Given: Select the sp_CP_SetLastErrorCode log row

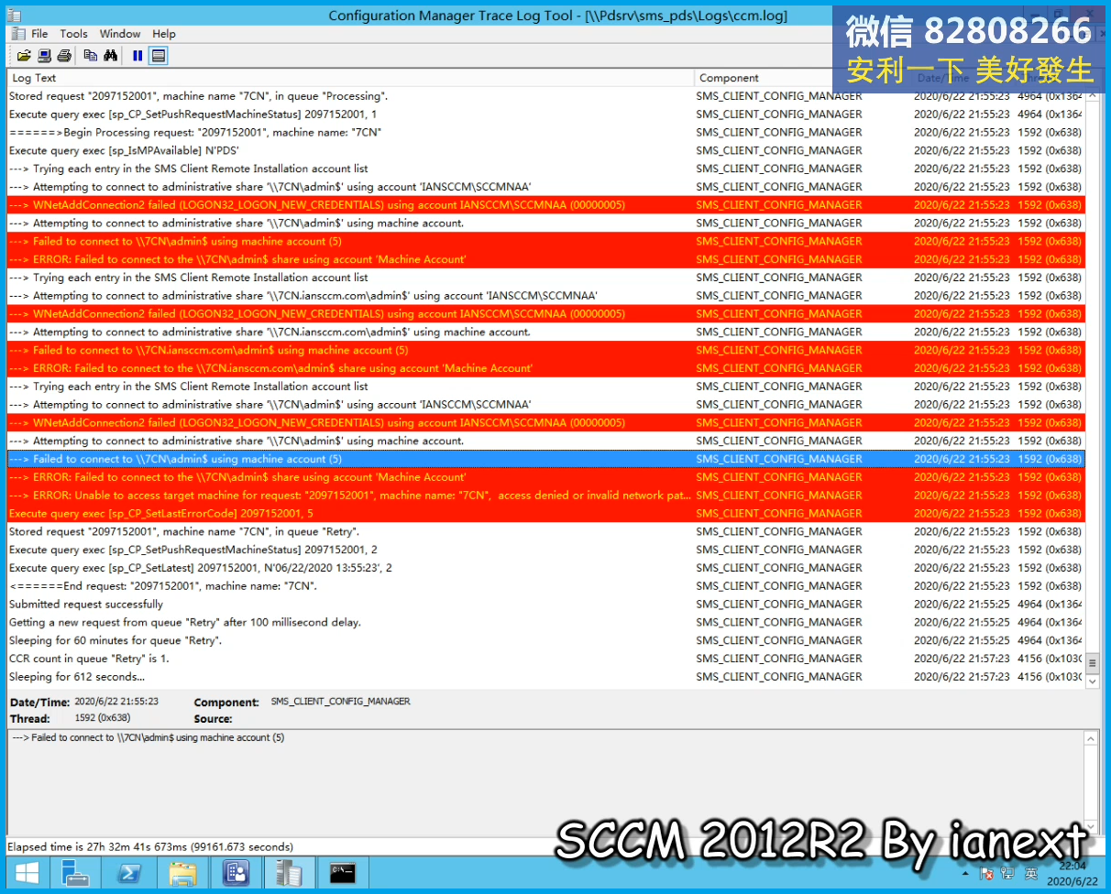Looking at the screenshot, I should click(x=545, y=513).
